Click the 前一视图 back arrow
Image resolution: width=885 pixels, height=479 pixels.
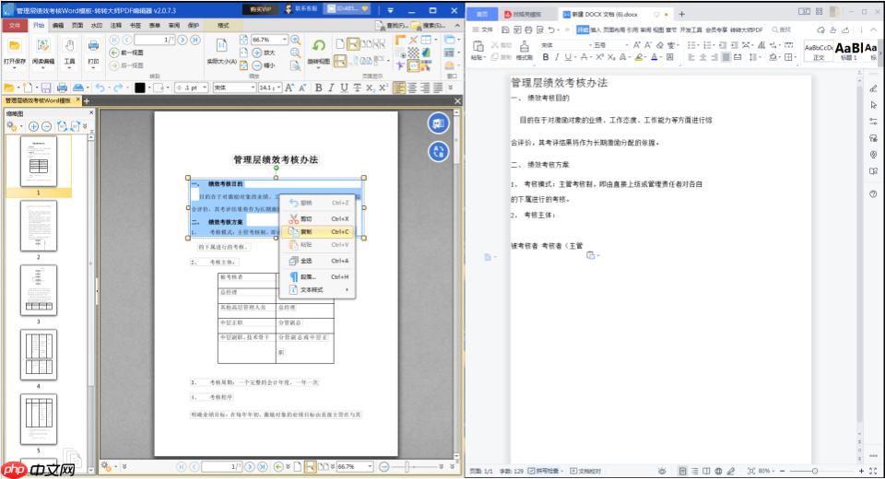click(x=114, y=53)
